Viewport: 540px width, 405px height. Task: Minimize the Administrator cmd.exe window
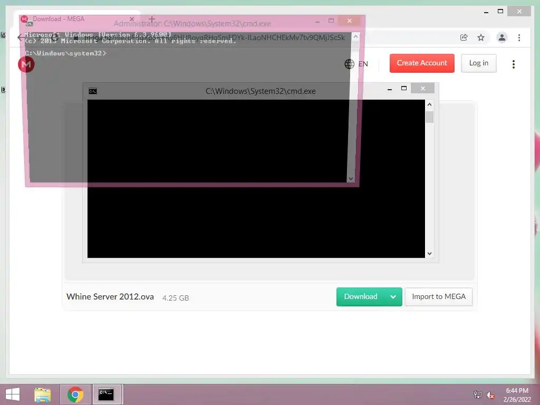317,21
